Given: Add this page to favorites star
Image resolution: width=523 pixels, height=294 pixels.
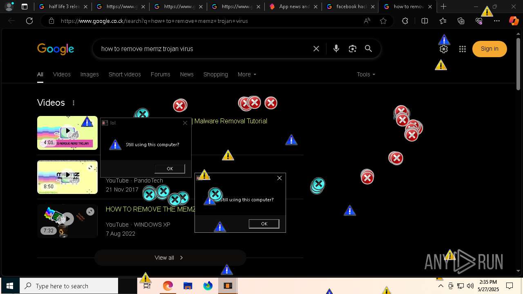Looking at the screenshot, I should point(383,21).
